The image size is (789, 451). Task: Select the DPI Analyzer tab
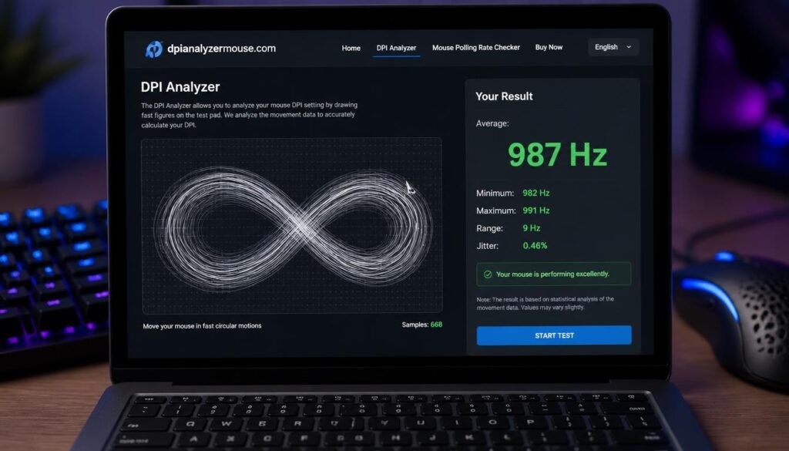pyautogui.click(x=396, y=48)
